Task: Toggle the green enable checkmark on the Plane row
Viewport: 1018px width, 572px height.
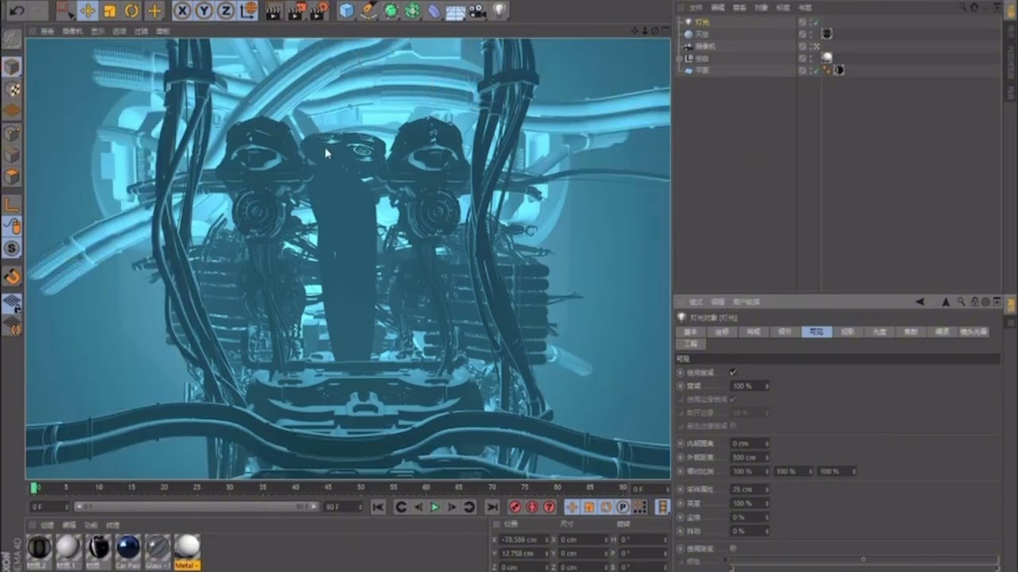Action: (815, 71)
